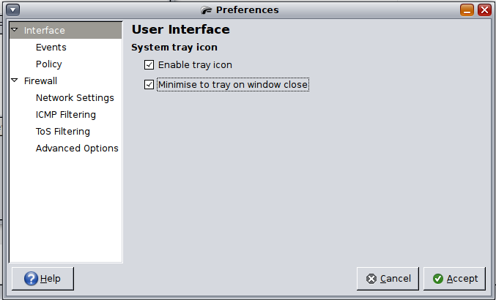This screenshot has width=496, height=300.
Task: Collapse the Interface tree section
Action: pos(15,30)
